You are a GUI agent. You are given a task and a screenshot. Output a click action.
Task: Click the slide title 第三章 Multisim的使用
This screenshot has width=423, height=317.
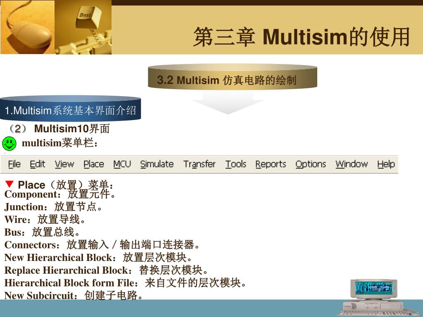(x=302, y=37)
